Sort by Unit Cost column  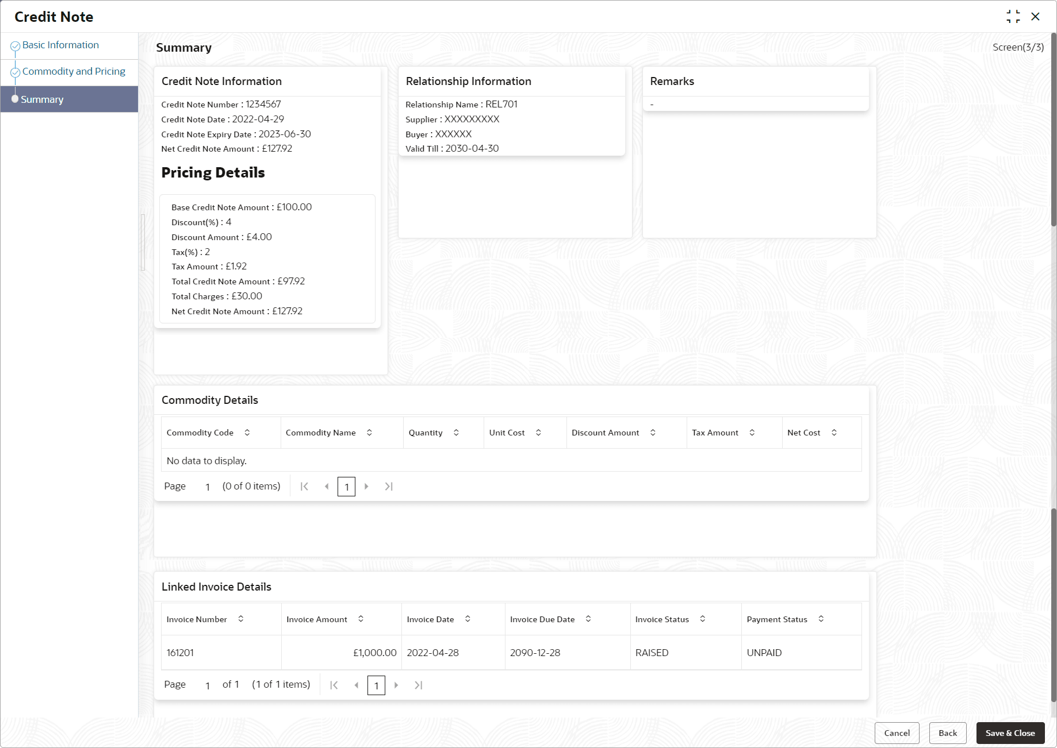(539, 433)
